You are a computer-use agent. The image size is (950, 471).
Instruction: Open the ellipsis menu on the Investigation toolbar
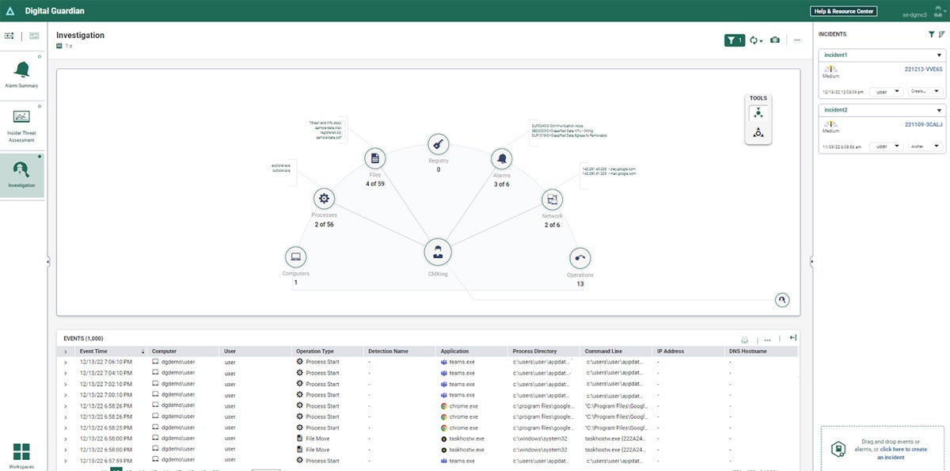pos(797,40)
